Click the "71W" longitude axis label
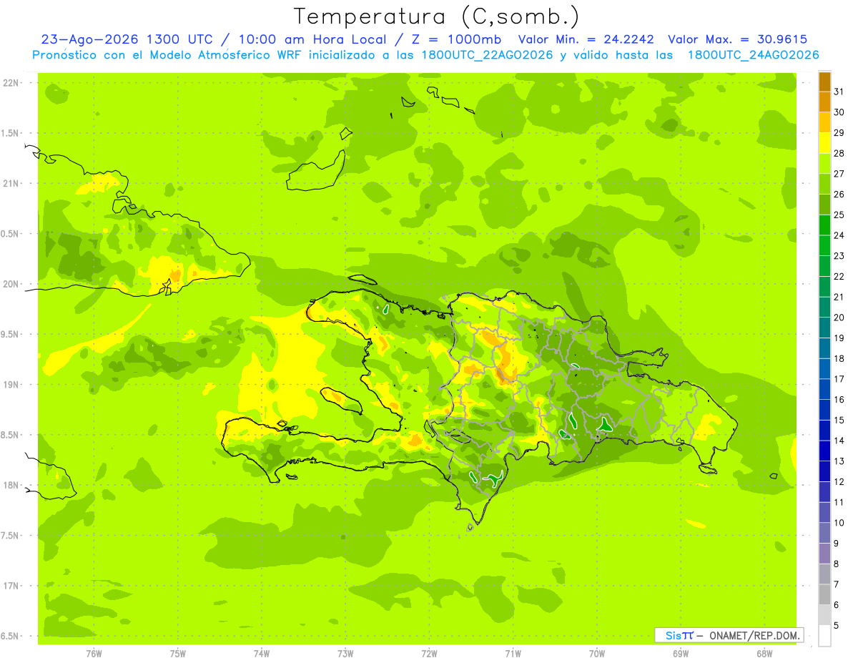The width and height of the screenshot is (858, 663). 513,654
